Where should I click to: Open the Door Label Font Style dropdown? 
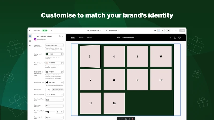pos(55,100)
